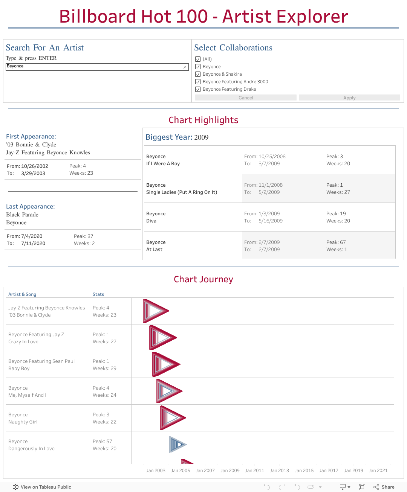407x492 pixels.
Task: Uncheck Beyonce Featuring Andre 3000 option
Action: [198, 82]
